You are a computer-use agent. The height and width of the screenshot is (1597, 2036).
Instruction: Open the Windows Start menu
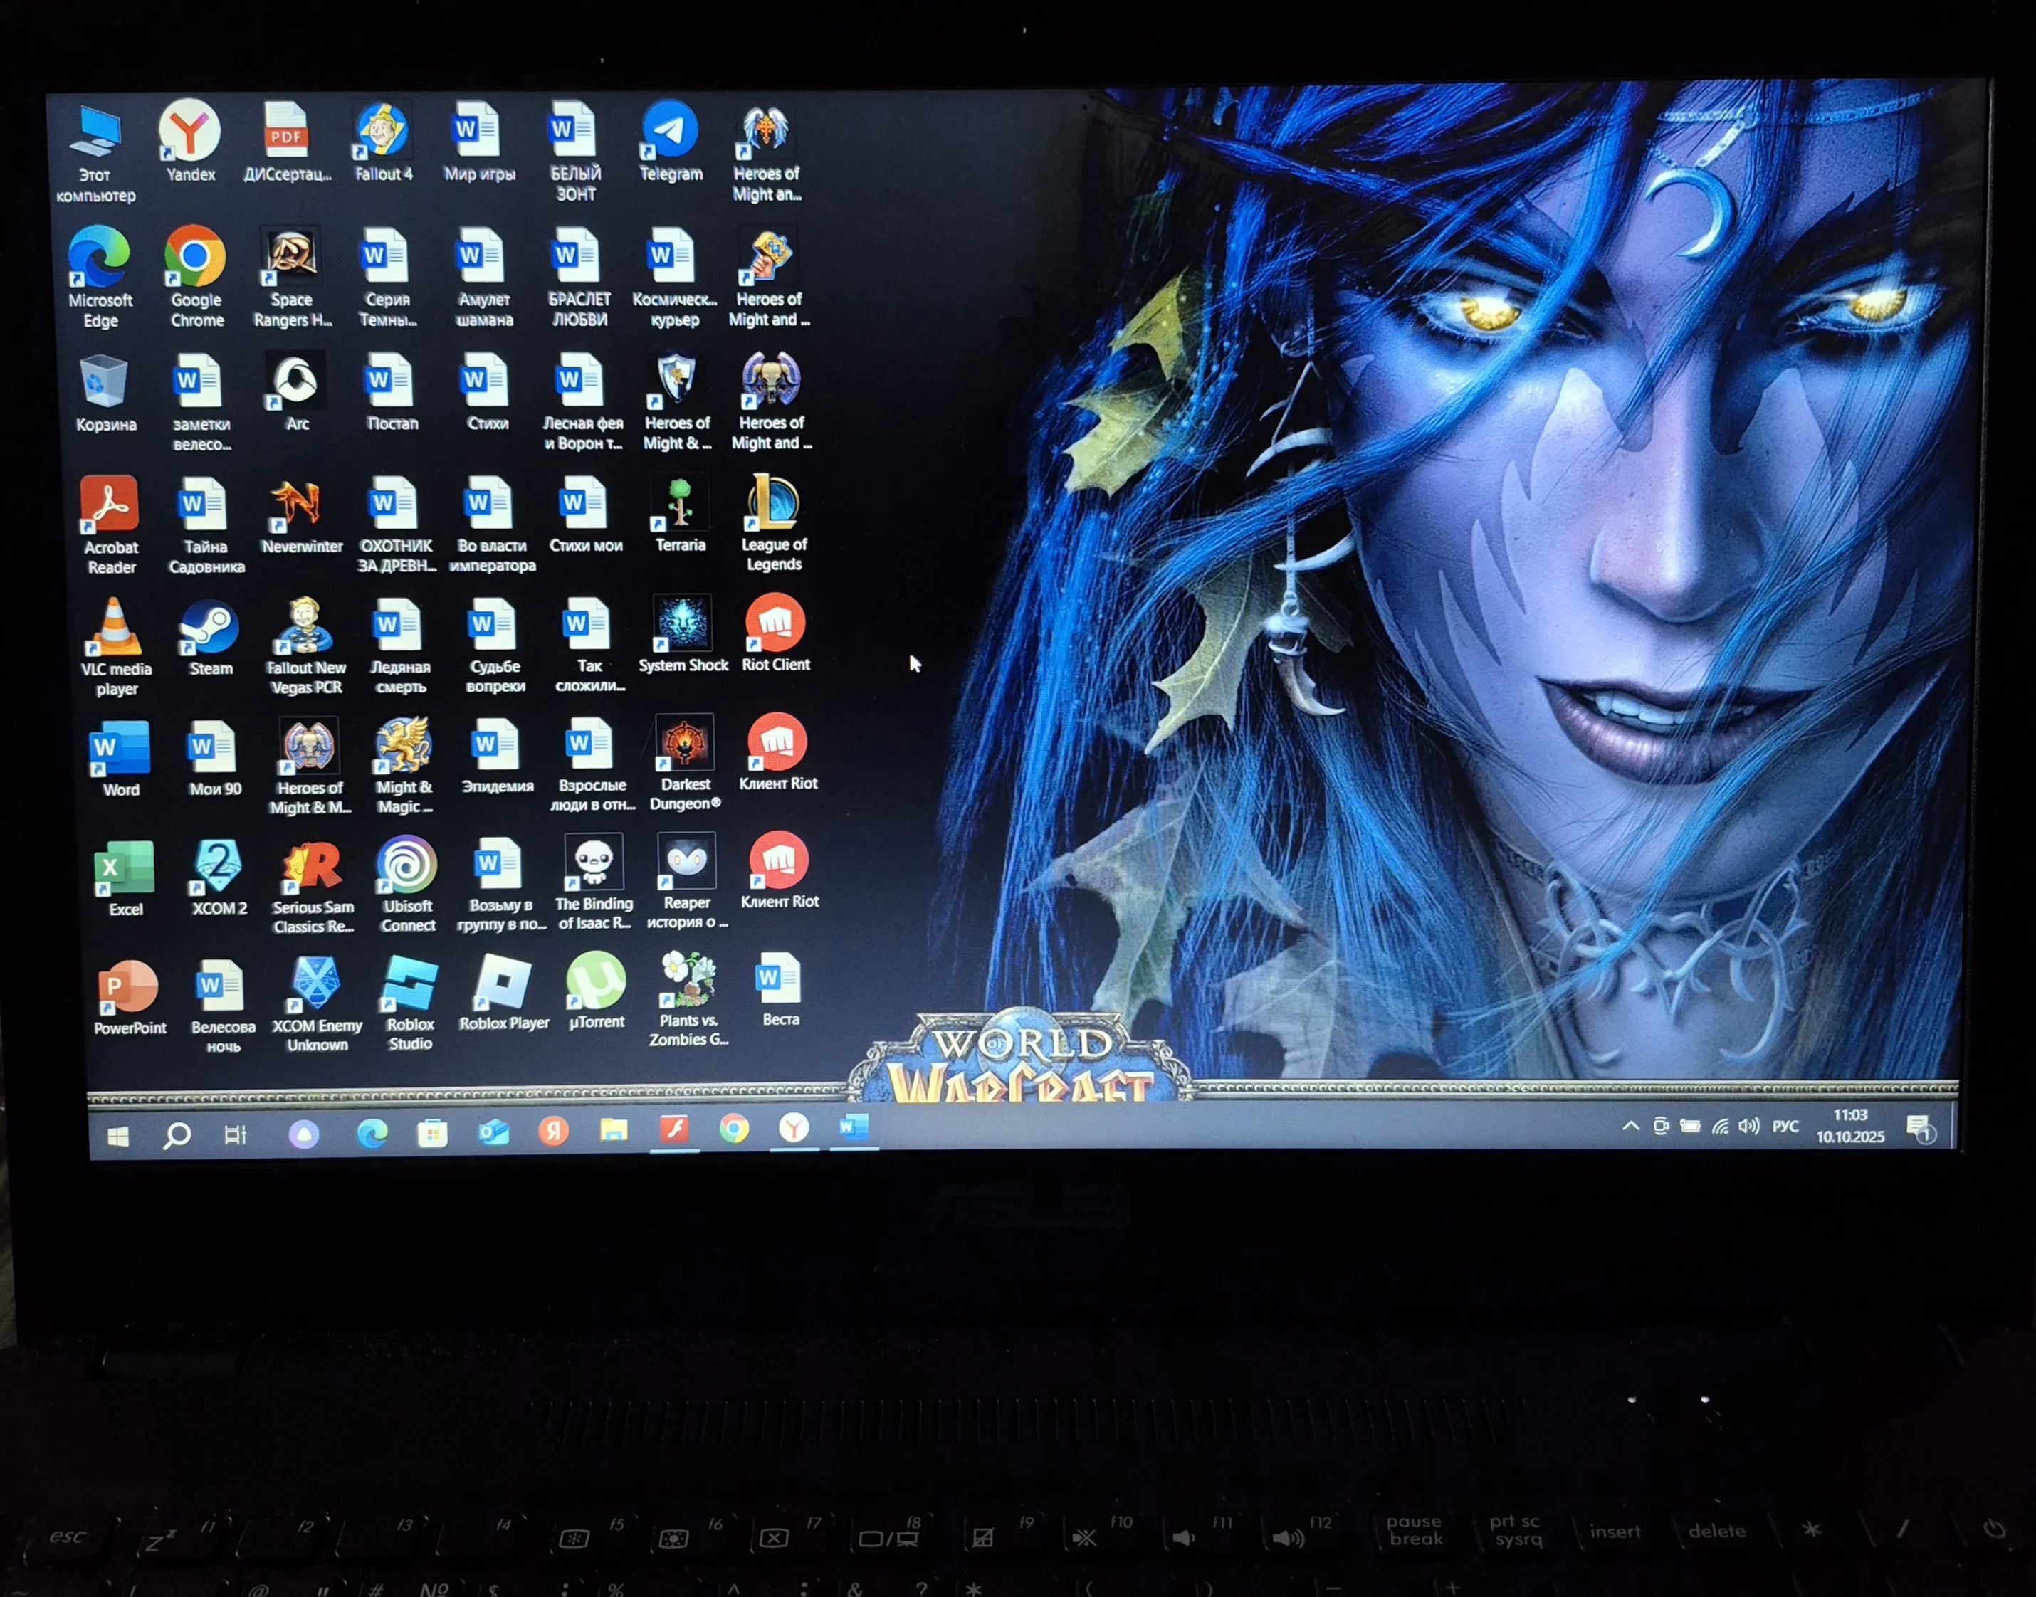point(118,1136)
